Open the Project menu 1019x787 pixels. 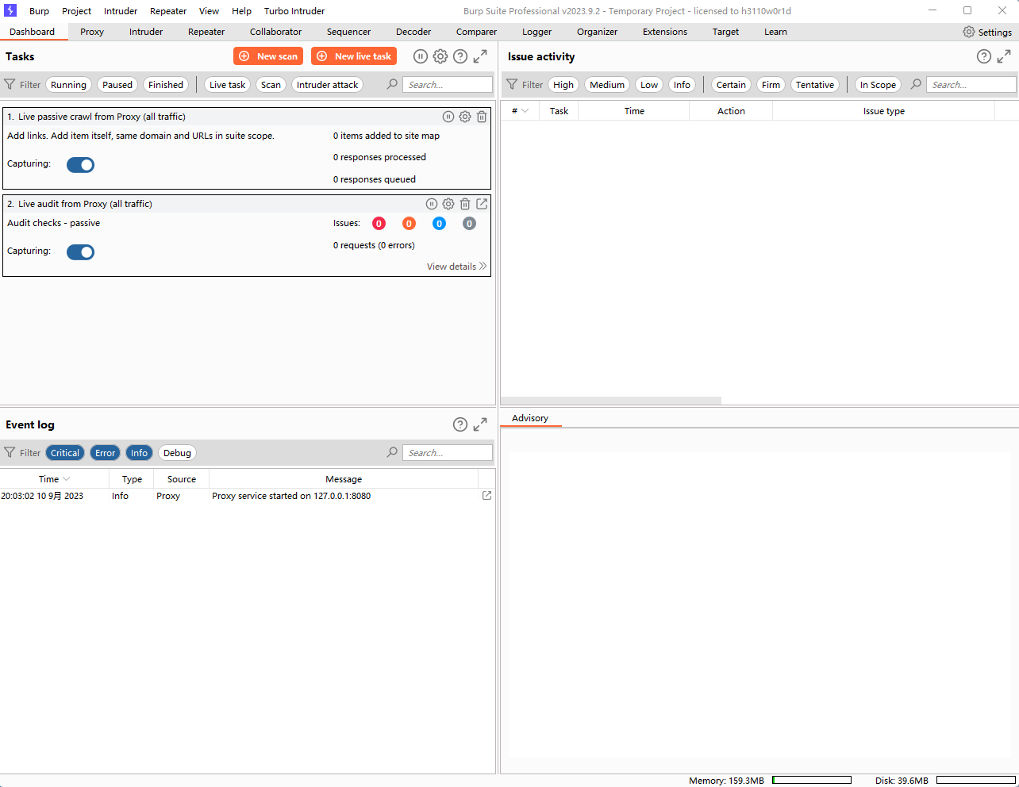pyautogui.click(x=76, y=11)
